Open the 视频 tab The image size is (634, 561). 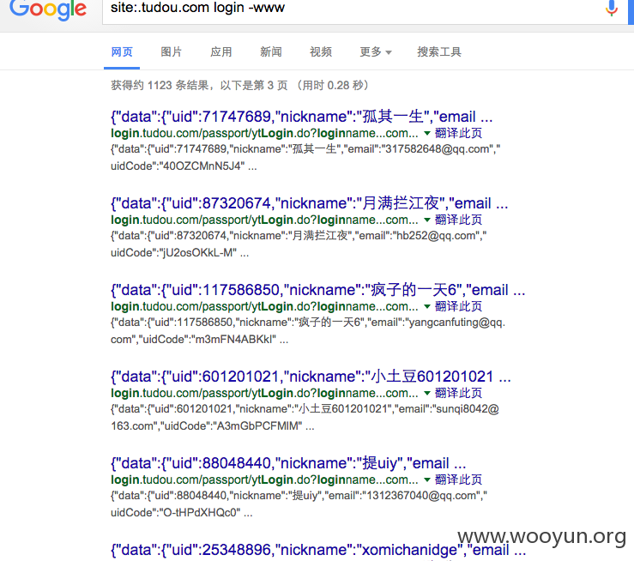pos(321,51)
